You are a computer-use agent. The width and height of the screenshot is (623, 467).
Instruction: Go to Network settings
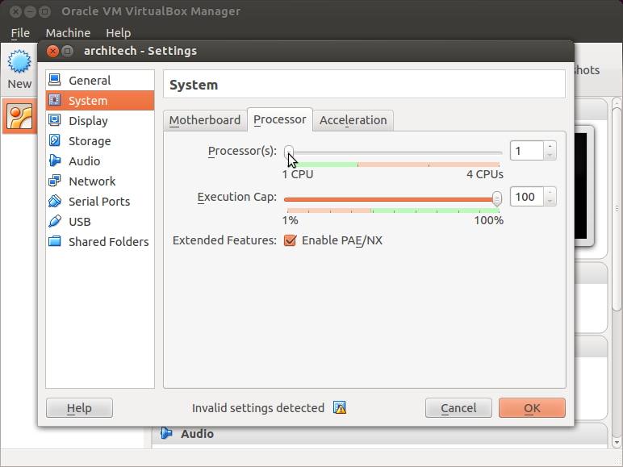100,181
